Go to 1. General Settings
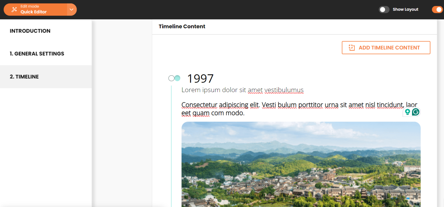The image size is (444, 207). [37, 54]
